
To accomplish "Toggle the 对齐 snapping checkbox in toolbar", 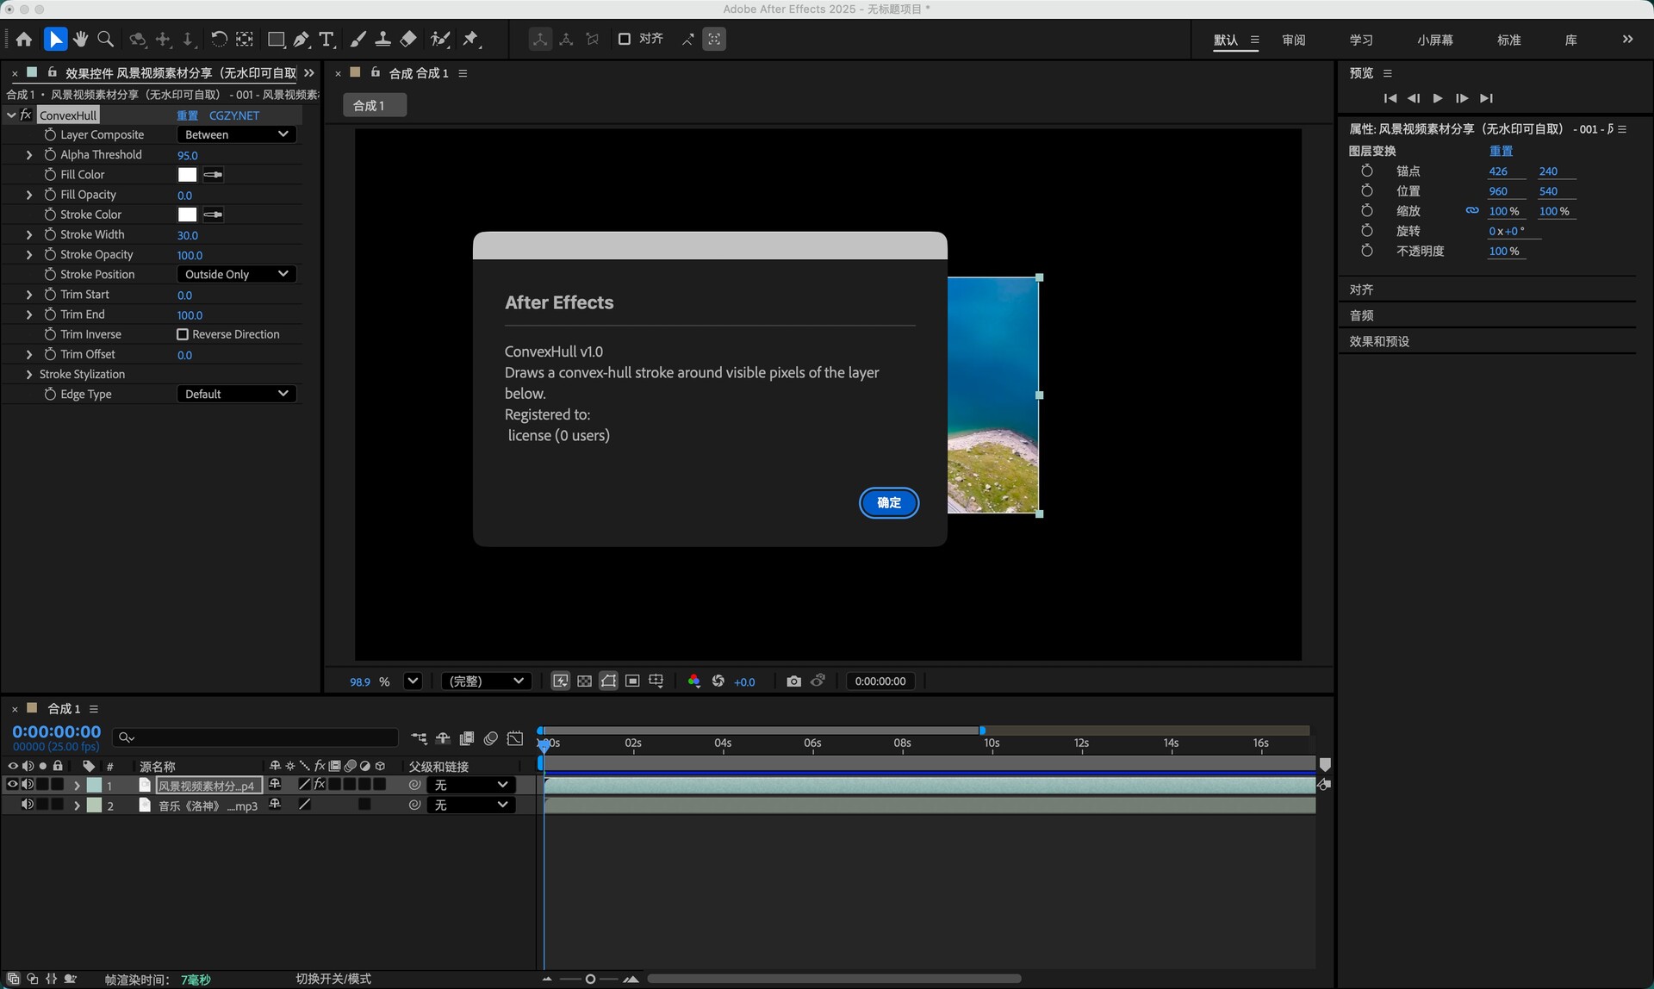I will click(625, 39).
